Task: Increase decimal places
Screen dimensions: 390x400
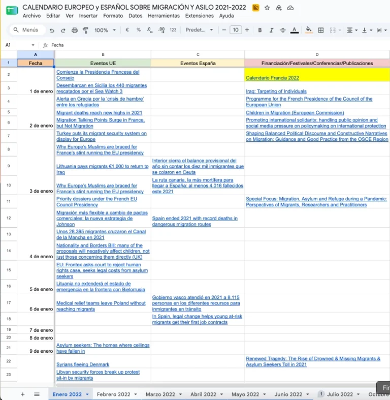Action: [161, 30]
